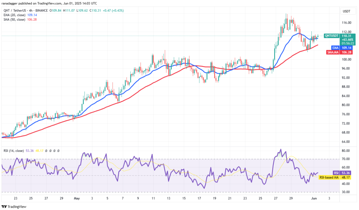Click the 64.00 level on price scale
Image resolution: width=359 pixels, height=210 pixels.
coord(346,142)
